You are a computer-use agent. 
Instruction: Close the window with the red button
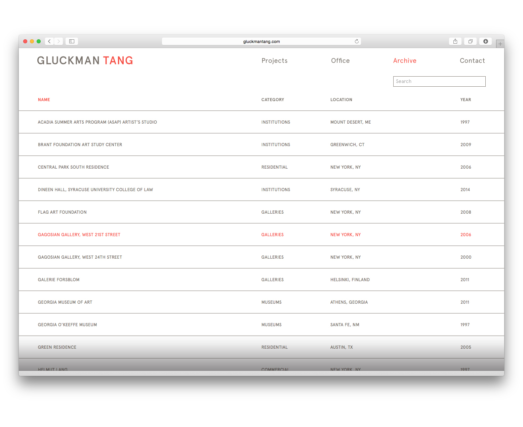[25, 41]
